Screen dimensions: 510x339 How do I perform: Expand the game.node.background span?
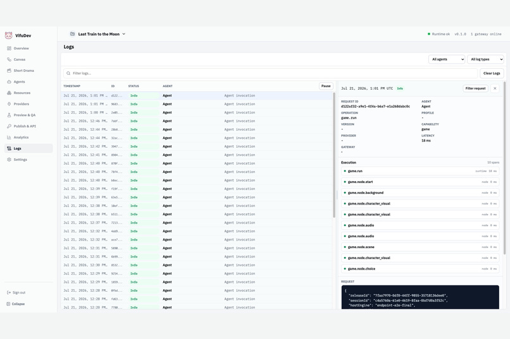click(x=420, y=193)
